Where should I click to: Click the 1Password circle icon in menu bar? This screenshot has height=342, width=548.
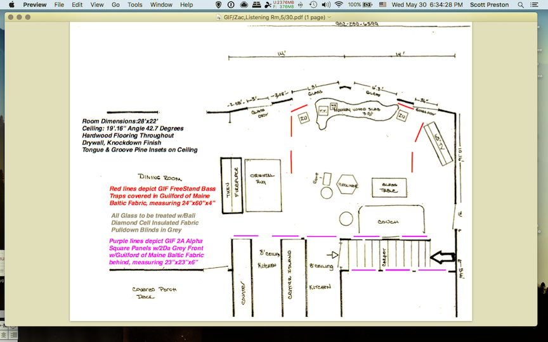231,4
